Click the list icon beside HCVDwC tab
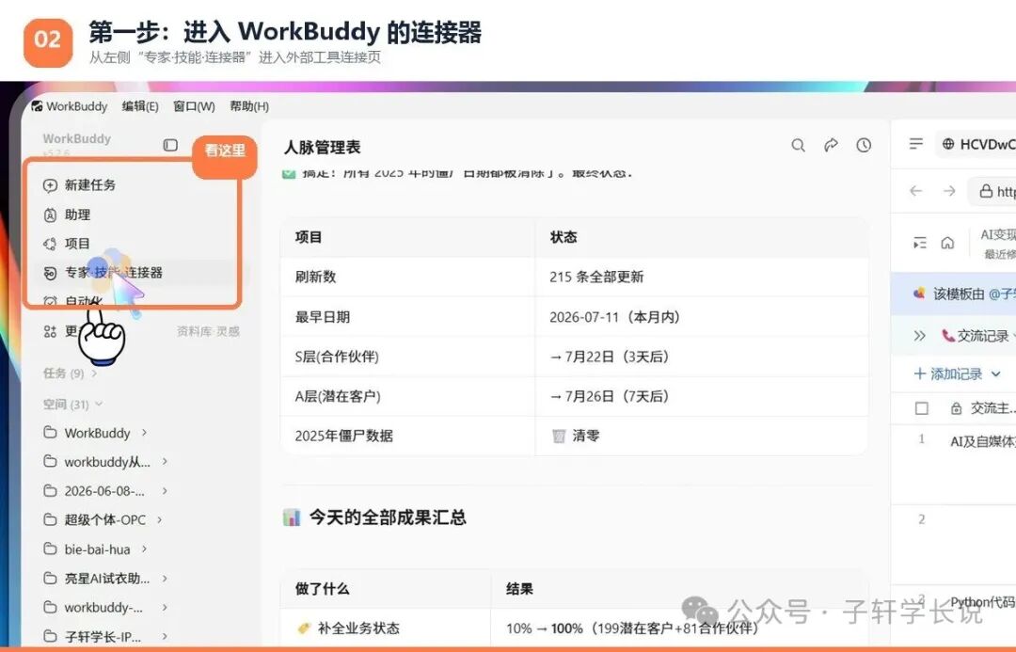The height and width of the screenshot is (652, 1016). click(915, 143)
